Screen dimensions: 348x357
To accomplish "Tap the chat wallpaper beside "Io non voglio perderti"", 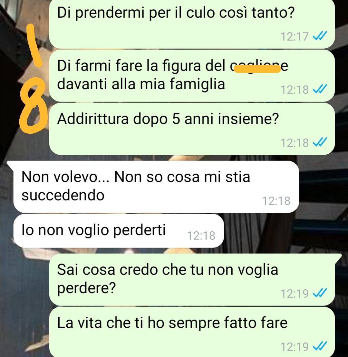I will tap(285, 231).
